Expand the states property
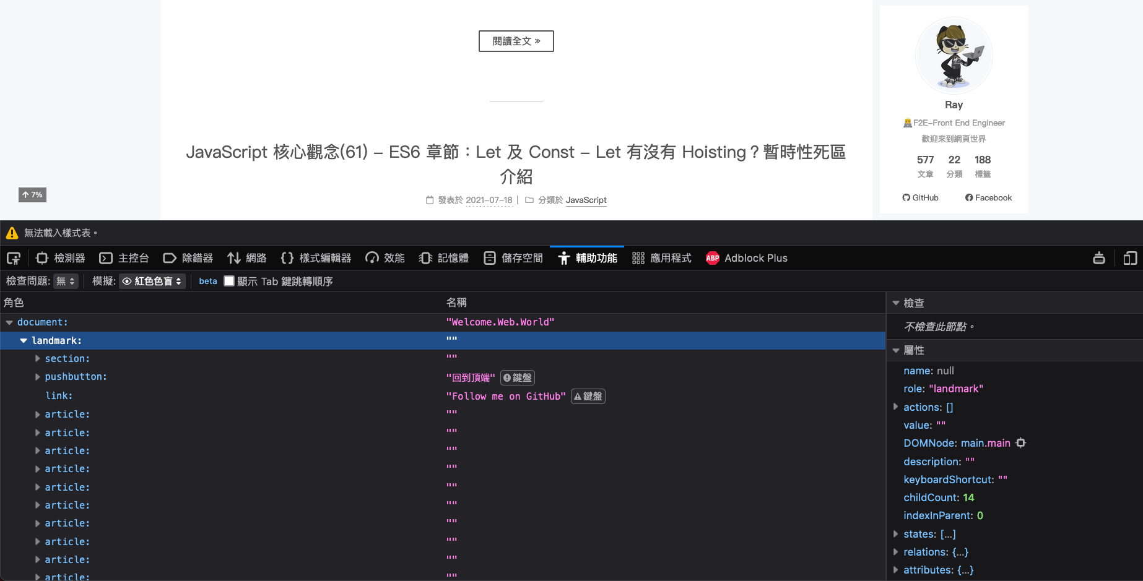1143x581 pixels. (895, 534)
